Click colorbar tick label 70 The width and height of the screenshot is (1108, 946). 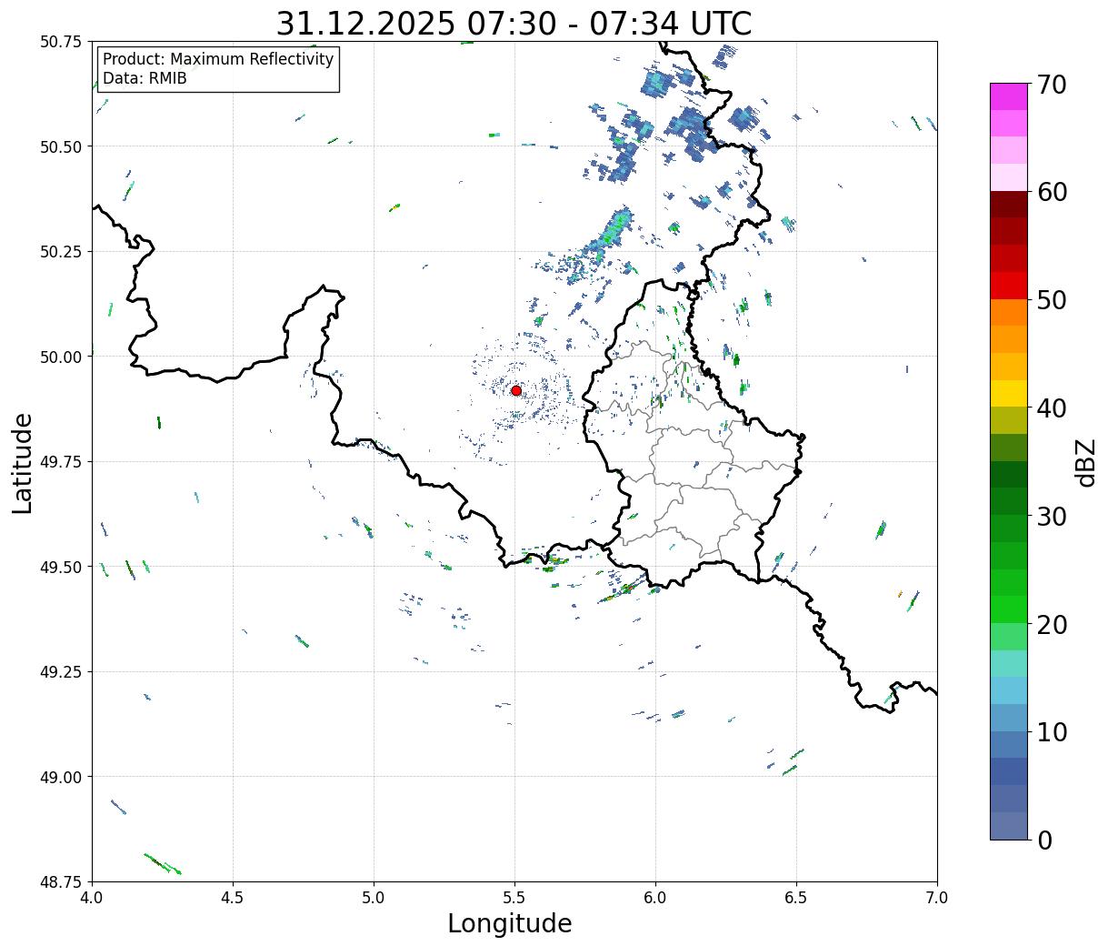click(1052, 84)
